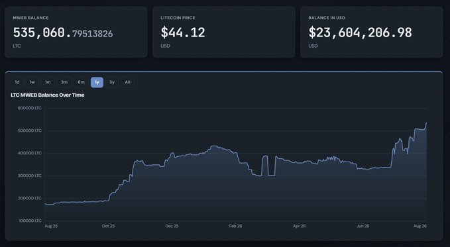Click the 300000 LTC axis label
Viewport: 450px width, 247px height.
30,175
